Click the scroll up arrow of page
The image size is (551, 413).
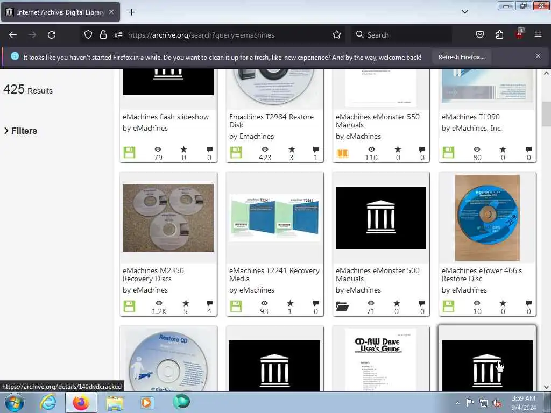546,73
